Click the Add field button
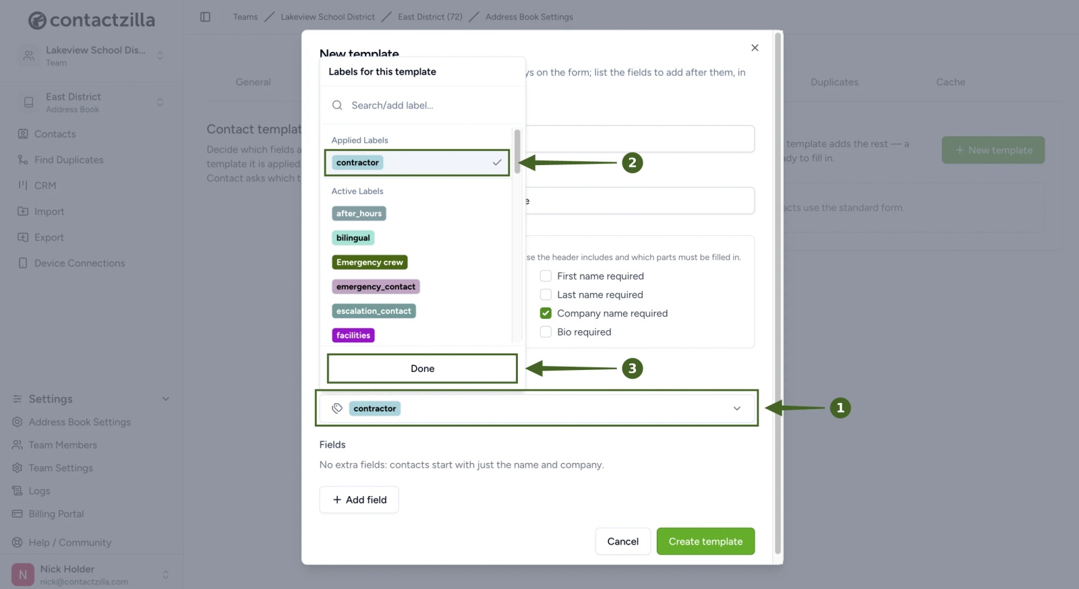 (359, 499)
